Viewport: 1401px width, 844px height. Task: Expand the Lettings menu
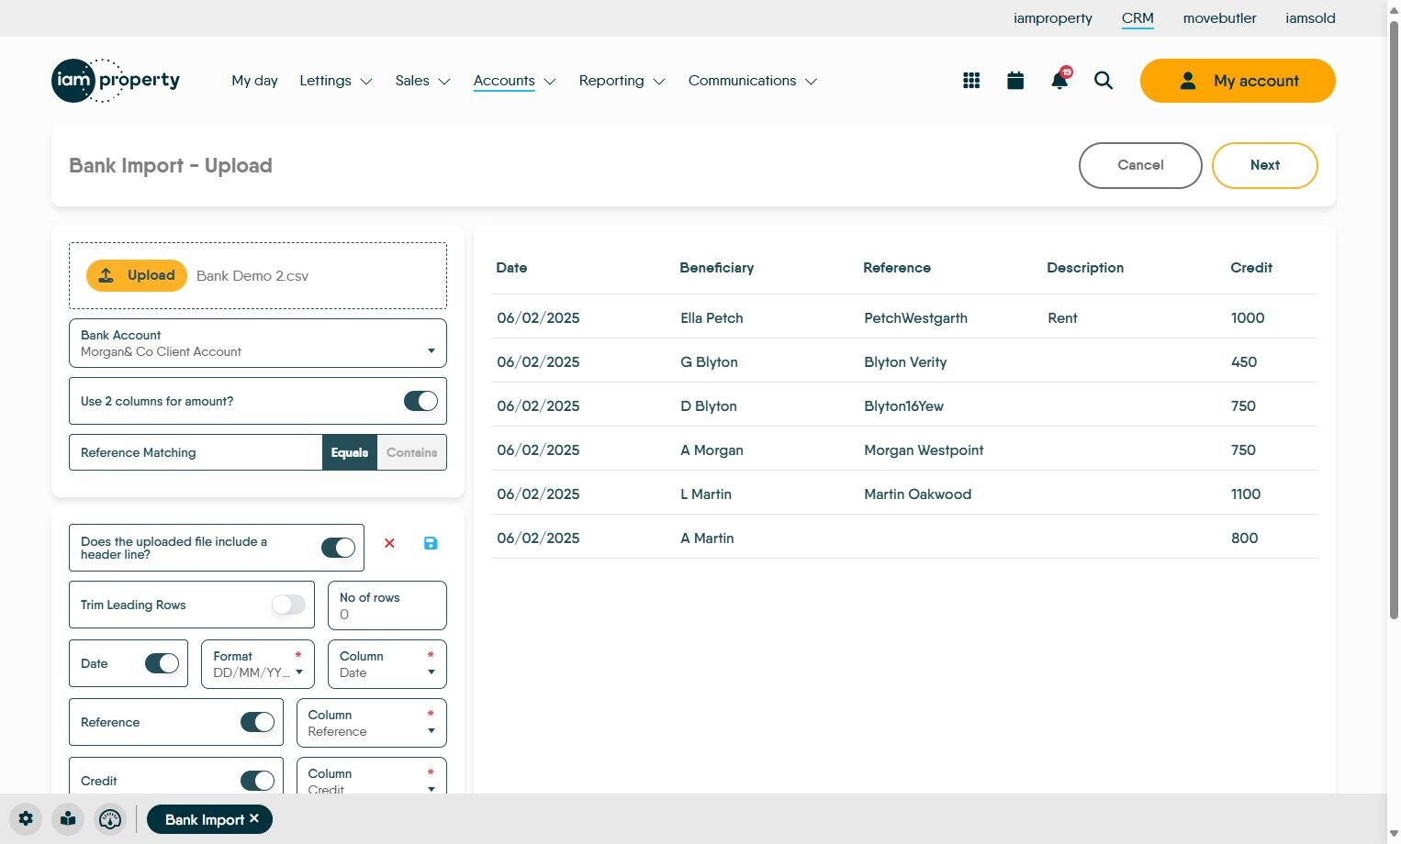coord(336,81)
